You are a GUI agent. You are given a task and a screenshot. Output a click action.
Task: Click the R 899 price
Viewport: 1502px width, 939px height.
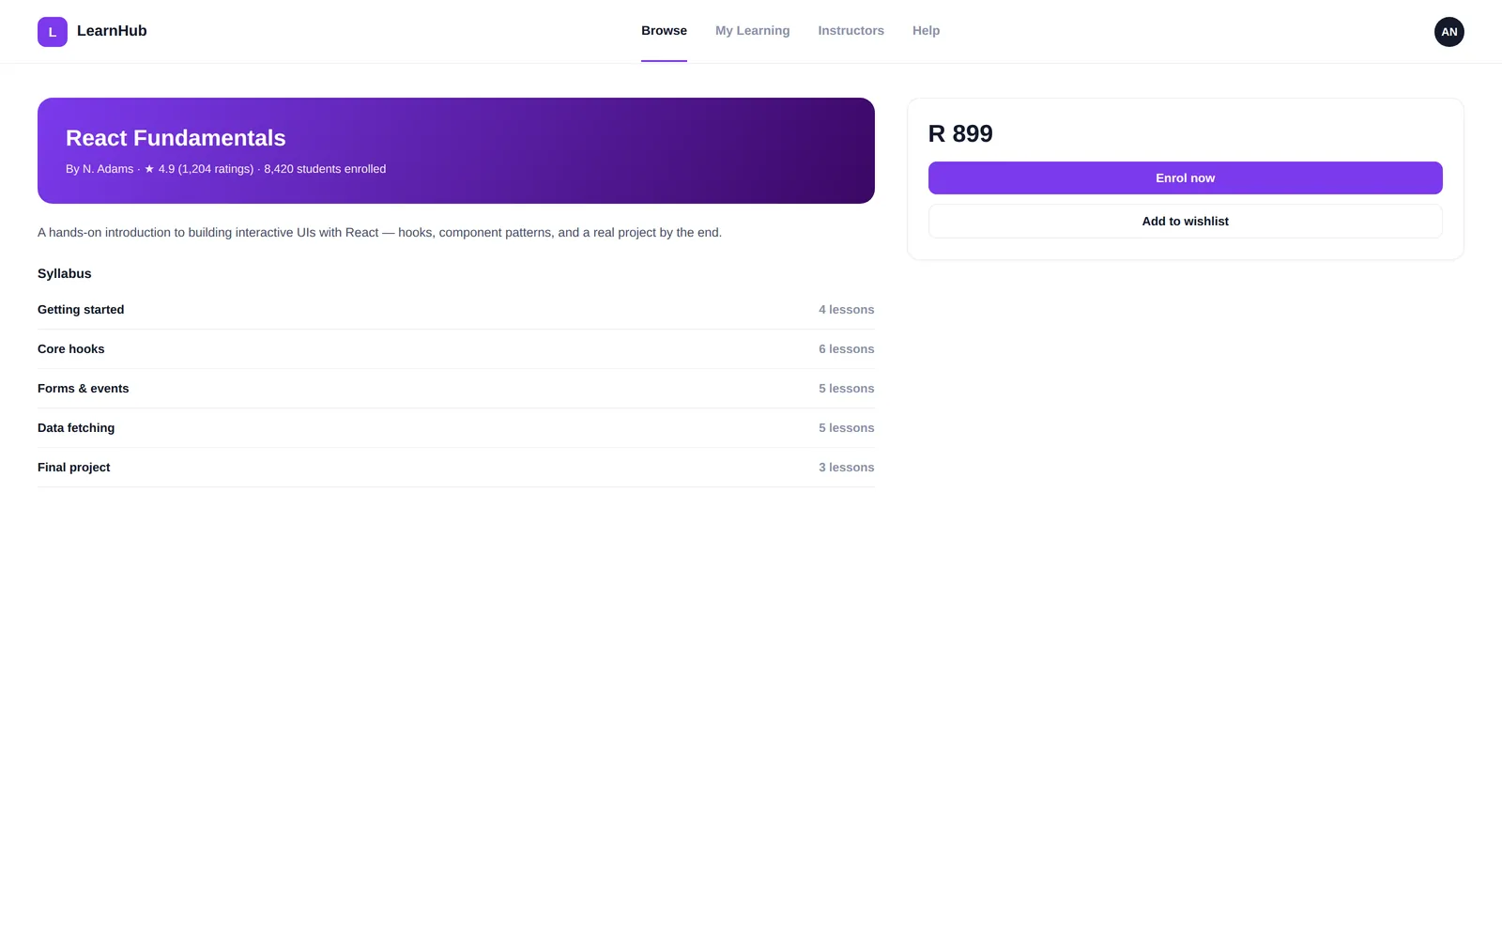[960, 133]
